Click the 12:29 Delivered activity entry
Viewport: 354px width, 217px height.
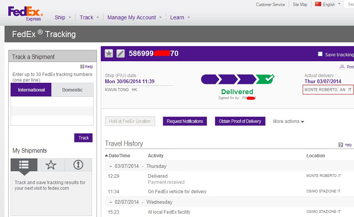pos(158,176)
